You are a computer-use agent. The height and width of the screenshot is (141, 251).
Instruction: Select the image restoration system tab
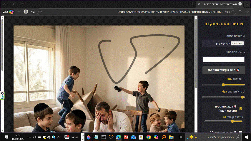tap(221, 4)
